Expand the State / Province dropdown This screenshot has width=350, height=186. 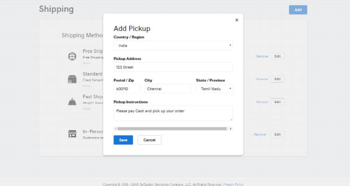214,89
